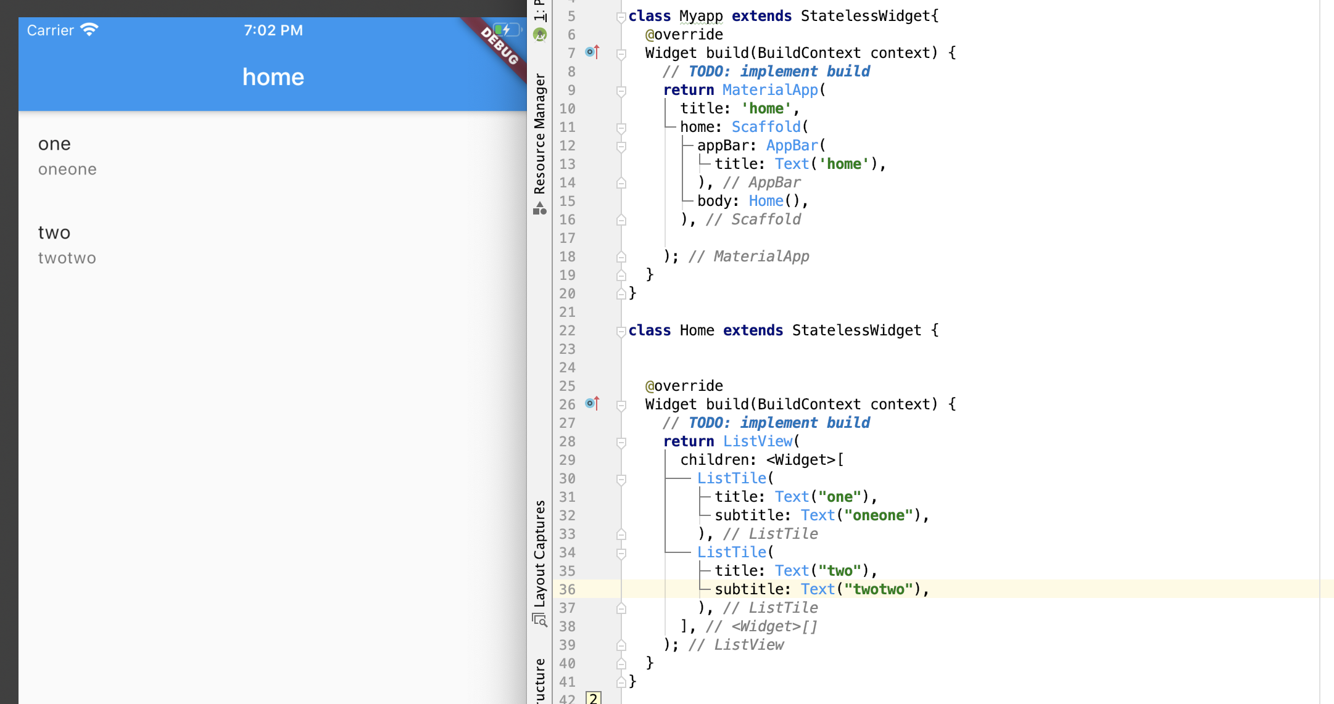Click the Layout Captures magnifier icon
The height and width of the screenshot is (704, 1334).
click(x=540, y=620)
